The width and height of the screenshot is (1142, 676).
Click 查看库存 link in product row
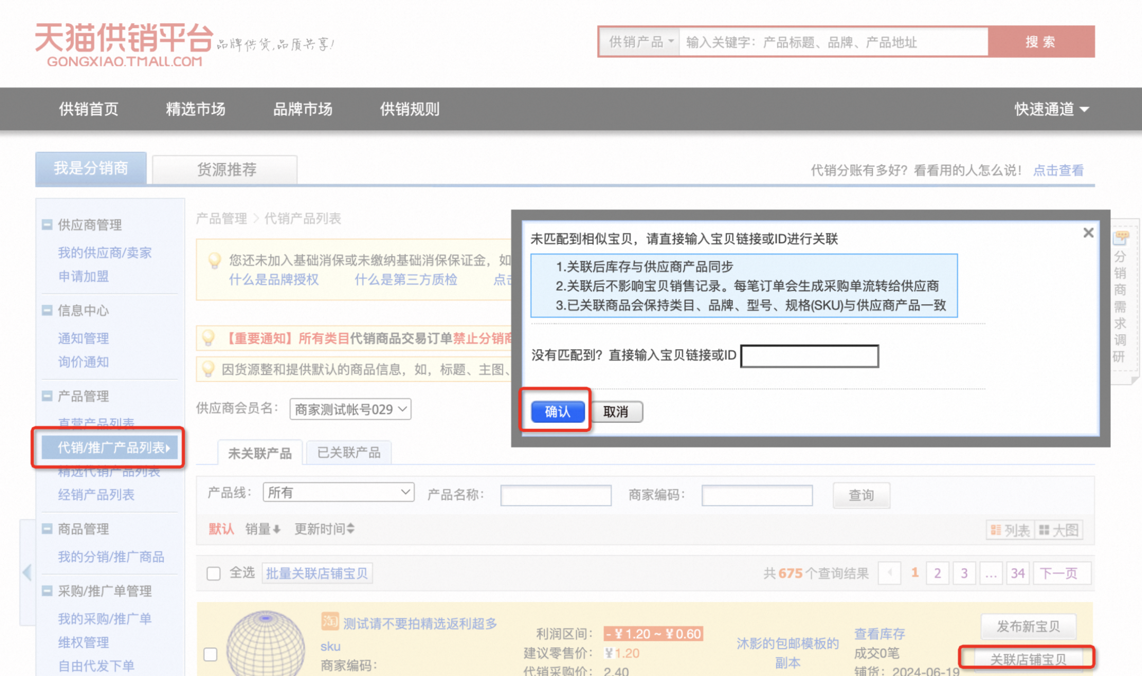click(880, 634)
